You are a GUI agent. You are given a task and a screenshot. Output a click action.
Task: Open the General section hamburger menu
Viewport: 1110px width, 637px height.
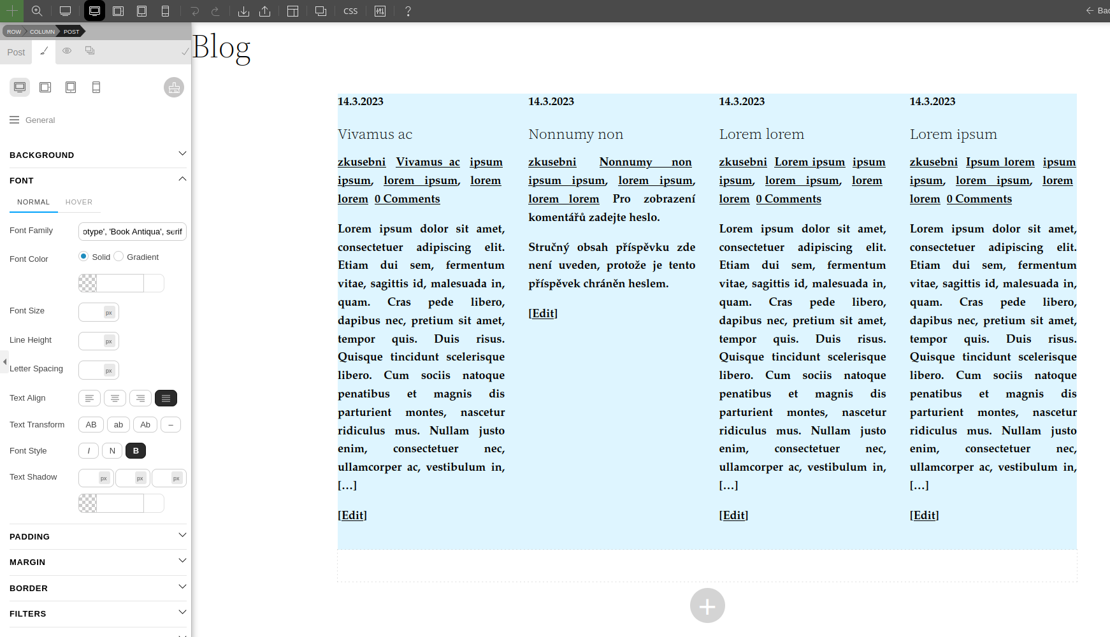[x=15, y=120]
